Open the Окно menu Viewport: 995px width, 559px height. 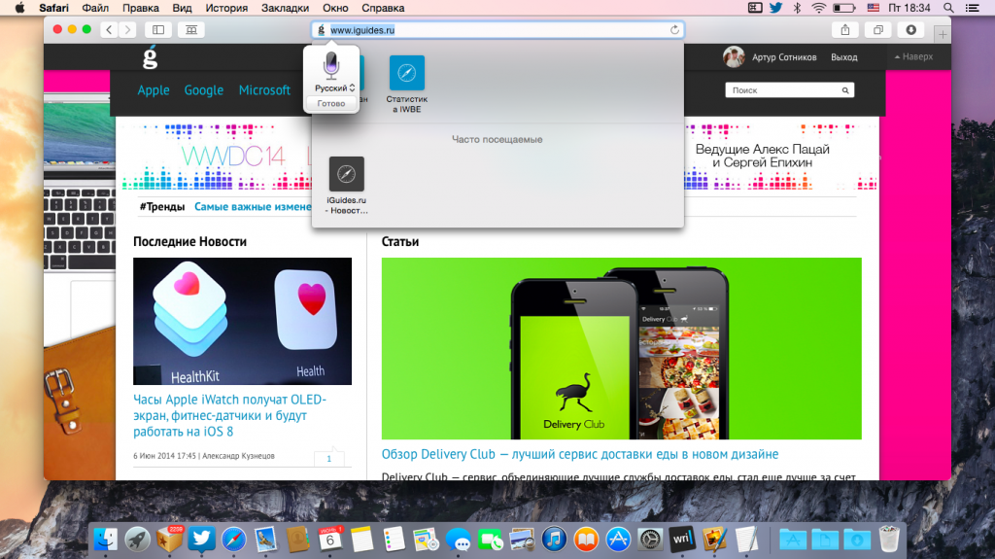tap(335, 8)
